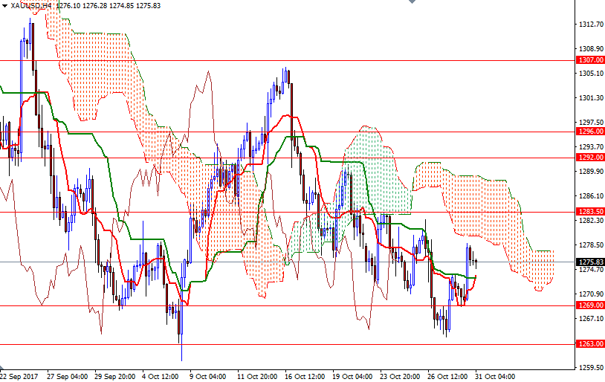This screenshot has height=382, width=605.
Task: Click the 1289.90 price scale value
Action: coord(591,172)
